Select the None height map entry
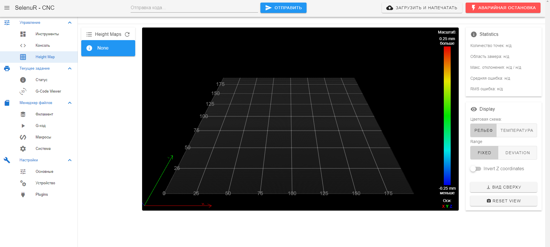 pos(108,48)
